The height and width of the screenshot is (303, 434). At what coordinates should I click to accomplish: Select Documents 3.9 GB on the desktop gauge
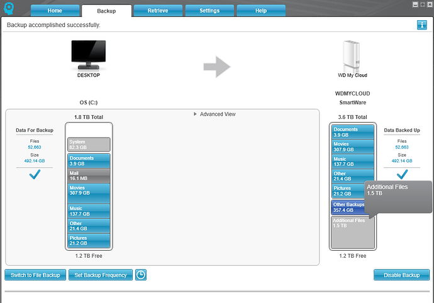89,161
